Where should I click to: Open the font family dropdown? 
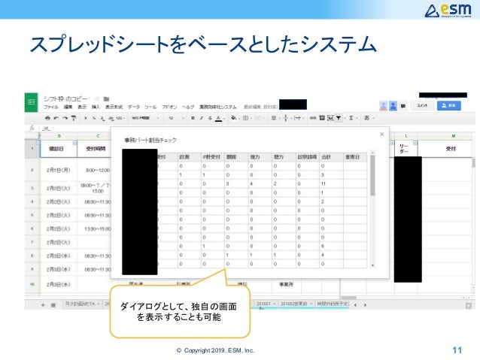[x=146, y=118]
